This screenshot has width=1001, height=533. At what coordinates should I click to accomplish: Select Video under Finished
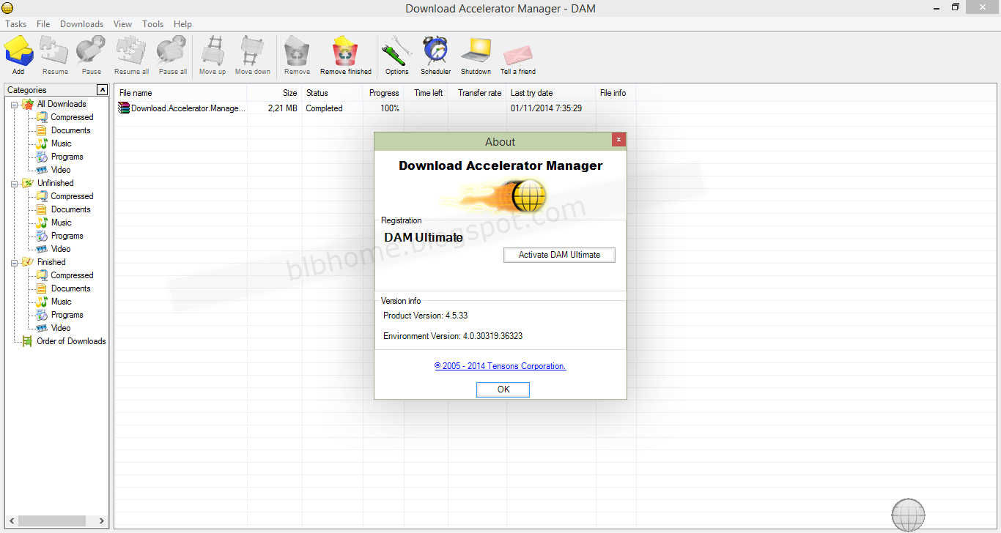pyautogui.click(x=61, y=328)
